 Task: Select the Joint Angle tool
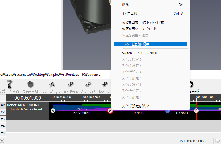click(x=52, y=85)
